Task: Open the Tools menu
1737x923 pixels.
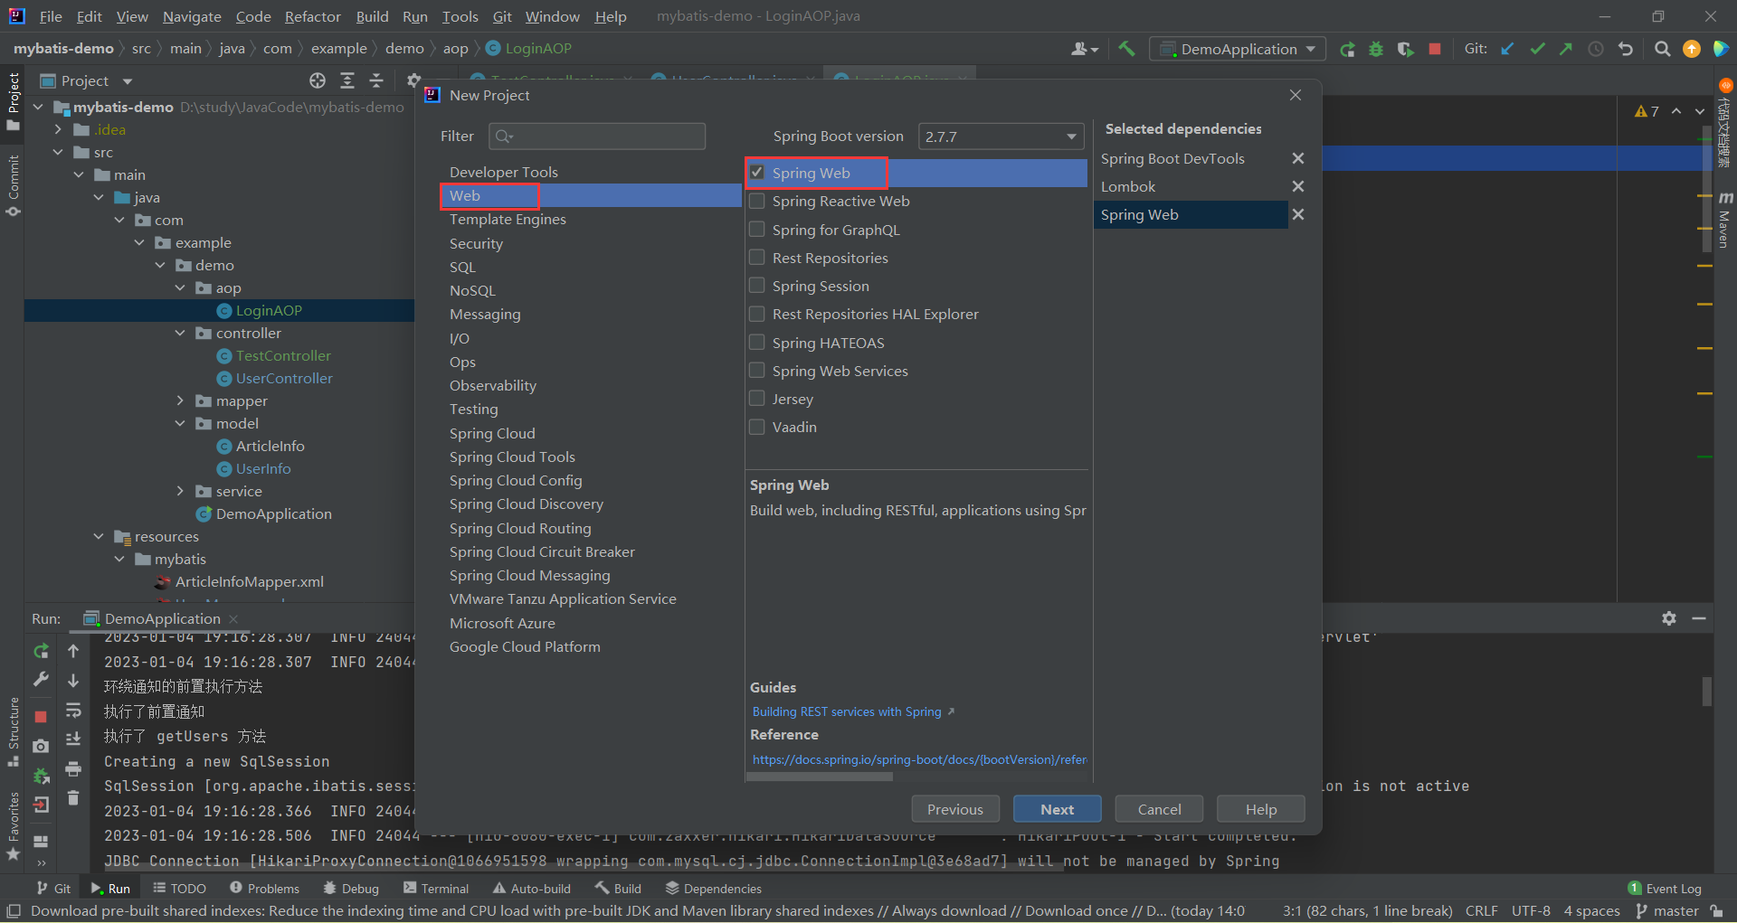Action: (x=460, y=16)
